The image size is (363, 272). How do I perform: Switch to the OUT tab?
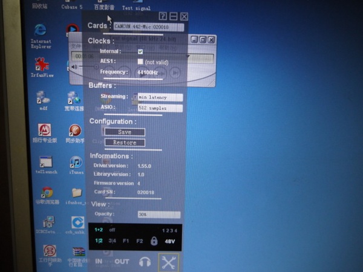(122, 262)
